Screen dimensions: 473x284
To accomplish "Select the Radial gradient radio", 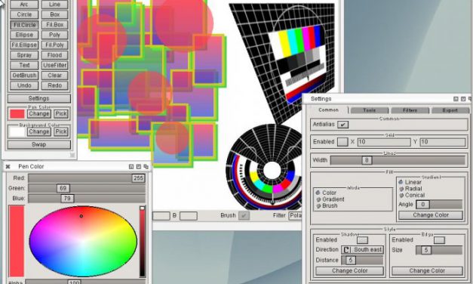I will click(x=401, y=189).
